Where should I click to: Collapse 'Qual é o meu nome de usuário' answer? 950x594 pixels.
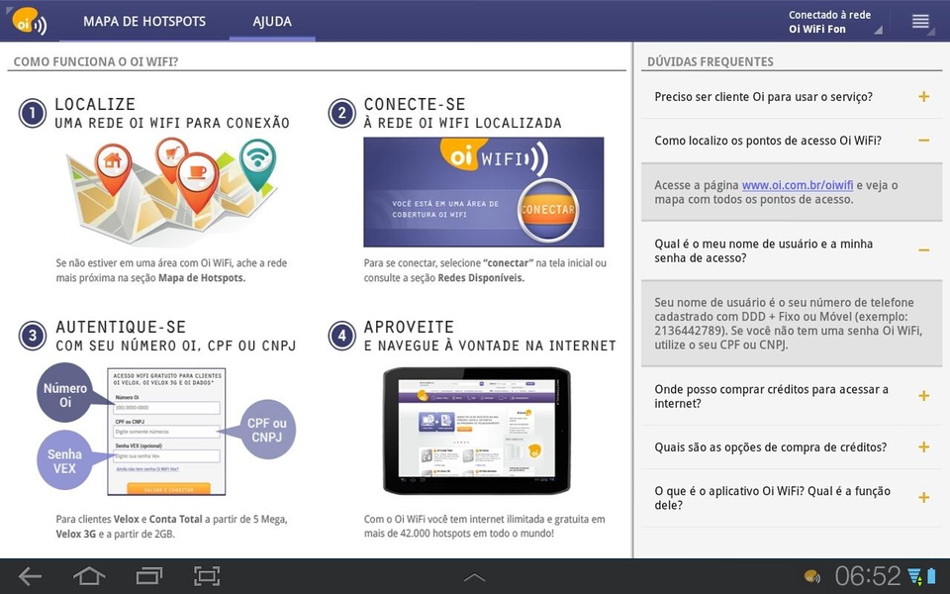point(792,250)
